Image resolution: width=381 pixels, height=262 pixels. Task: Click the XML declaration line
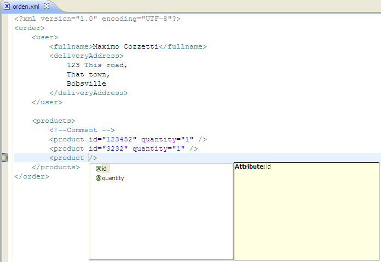(x=97, y=19)
